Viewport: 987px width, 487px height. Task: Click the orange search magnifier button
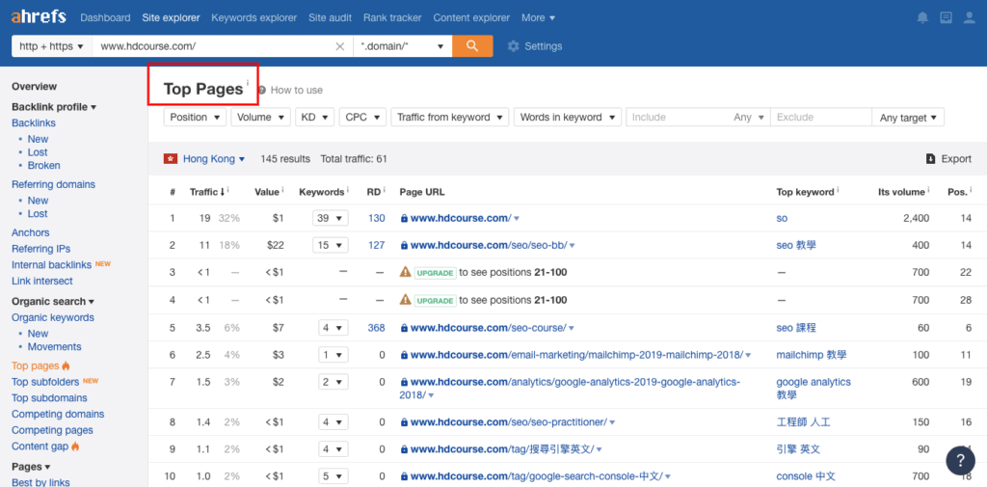472,46
